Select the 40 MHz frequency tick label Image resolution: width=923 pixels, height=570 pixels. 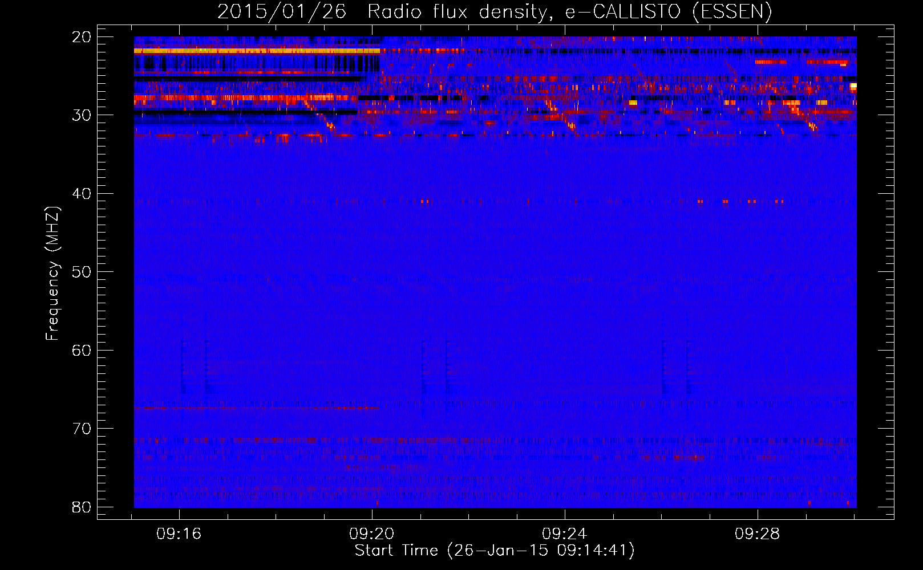click(82, 194)
